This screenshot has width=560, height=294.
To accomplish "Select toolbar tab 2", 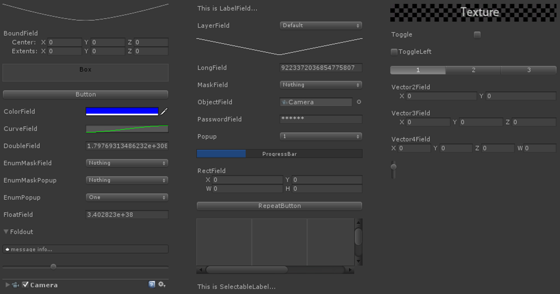I will click(473, 70).
